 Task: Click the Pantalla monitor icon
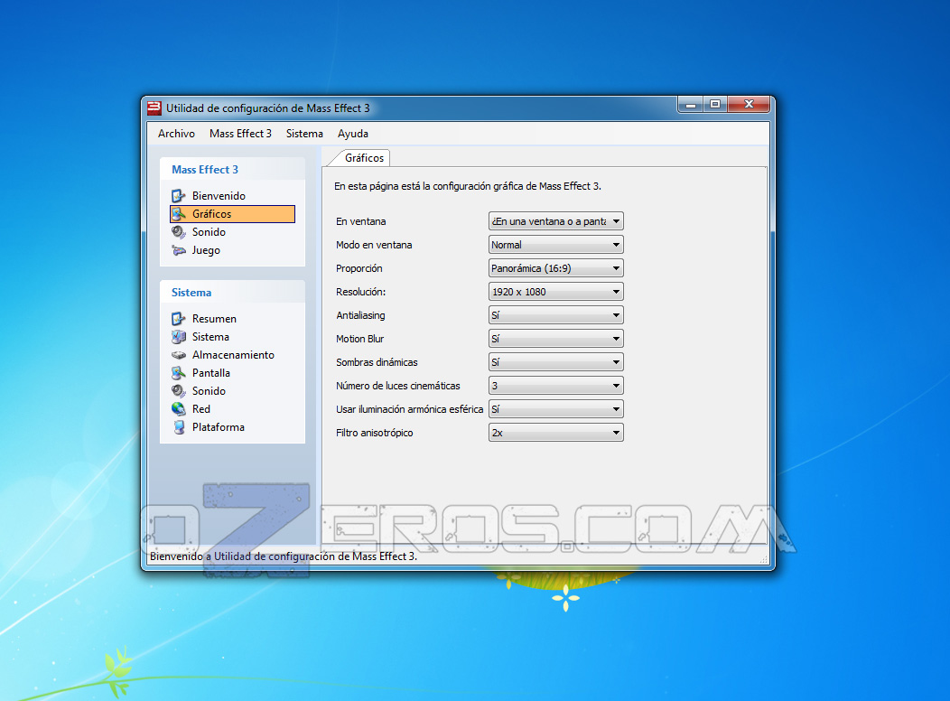pyautogui.click(x=178, y=373)
